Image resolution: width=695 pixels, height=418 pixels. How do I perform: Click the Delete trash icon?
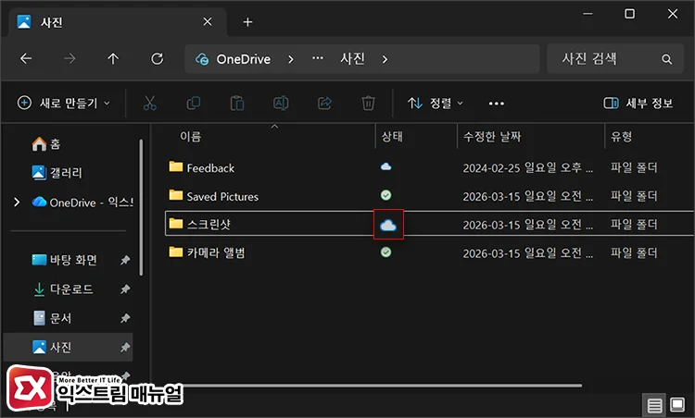pyautogui.click(x=368, y=103)
